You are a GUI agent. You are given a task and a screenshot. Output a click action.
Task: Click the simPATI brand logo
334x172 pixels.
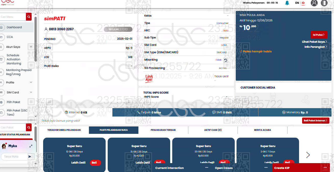[55, 19]
